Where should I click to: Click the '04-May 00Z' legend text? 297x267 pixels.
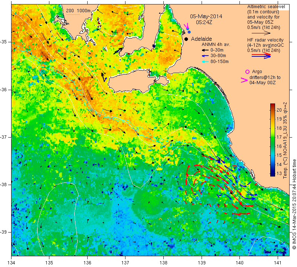pyautogui.click(x=262, y=83)
